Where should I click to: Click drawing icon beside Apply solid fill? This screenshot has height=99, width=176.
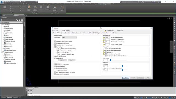coord(104,52)
